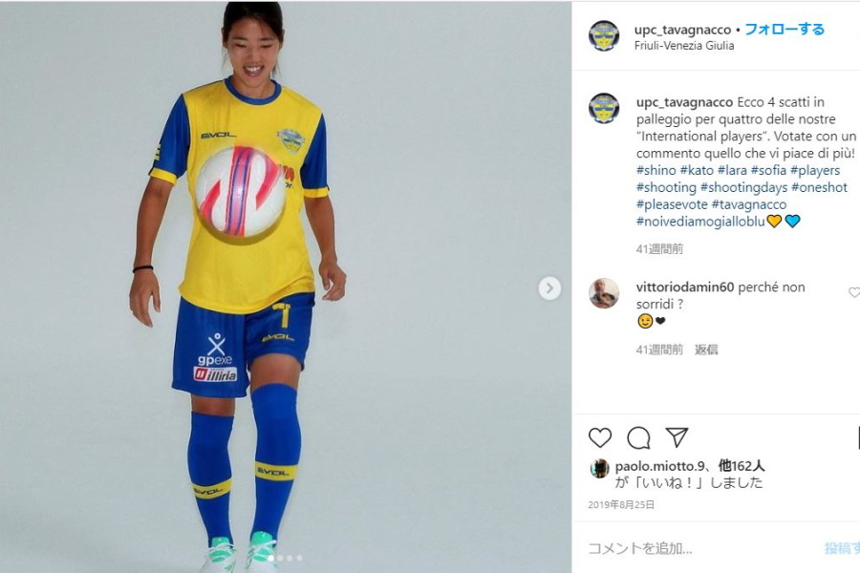View the 他162人 likes list

742,466
